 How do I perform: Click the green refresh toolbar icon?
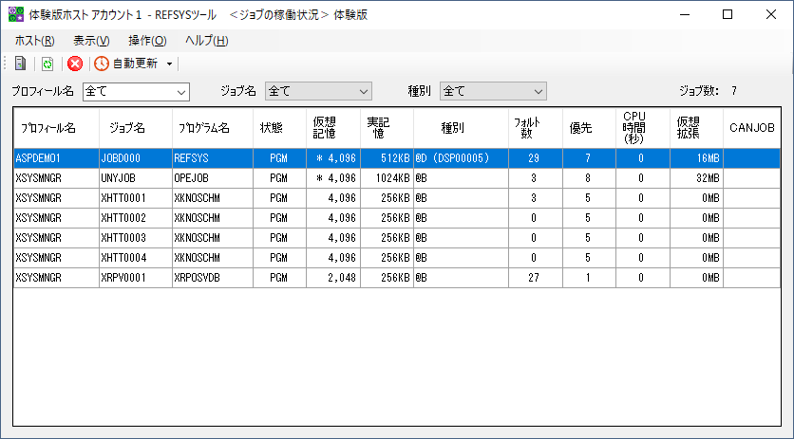coord(47,64)
